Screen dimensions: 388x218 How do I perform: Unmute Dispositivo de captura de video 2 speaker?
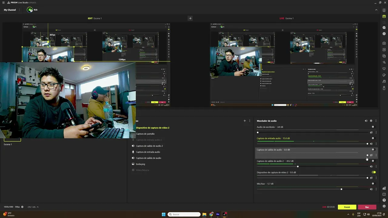[x=371, y=178]
